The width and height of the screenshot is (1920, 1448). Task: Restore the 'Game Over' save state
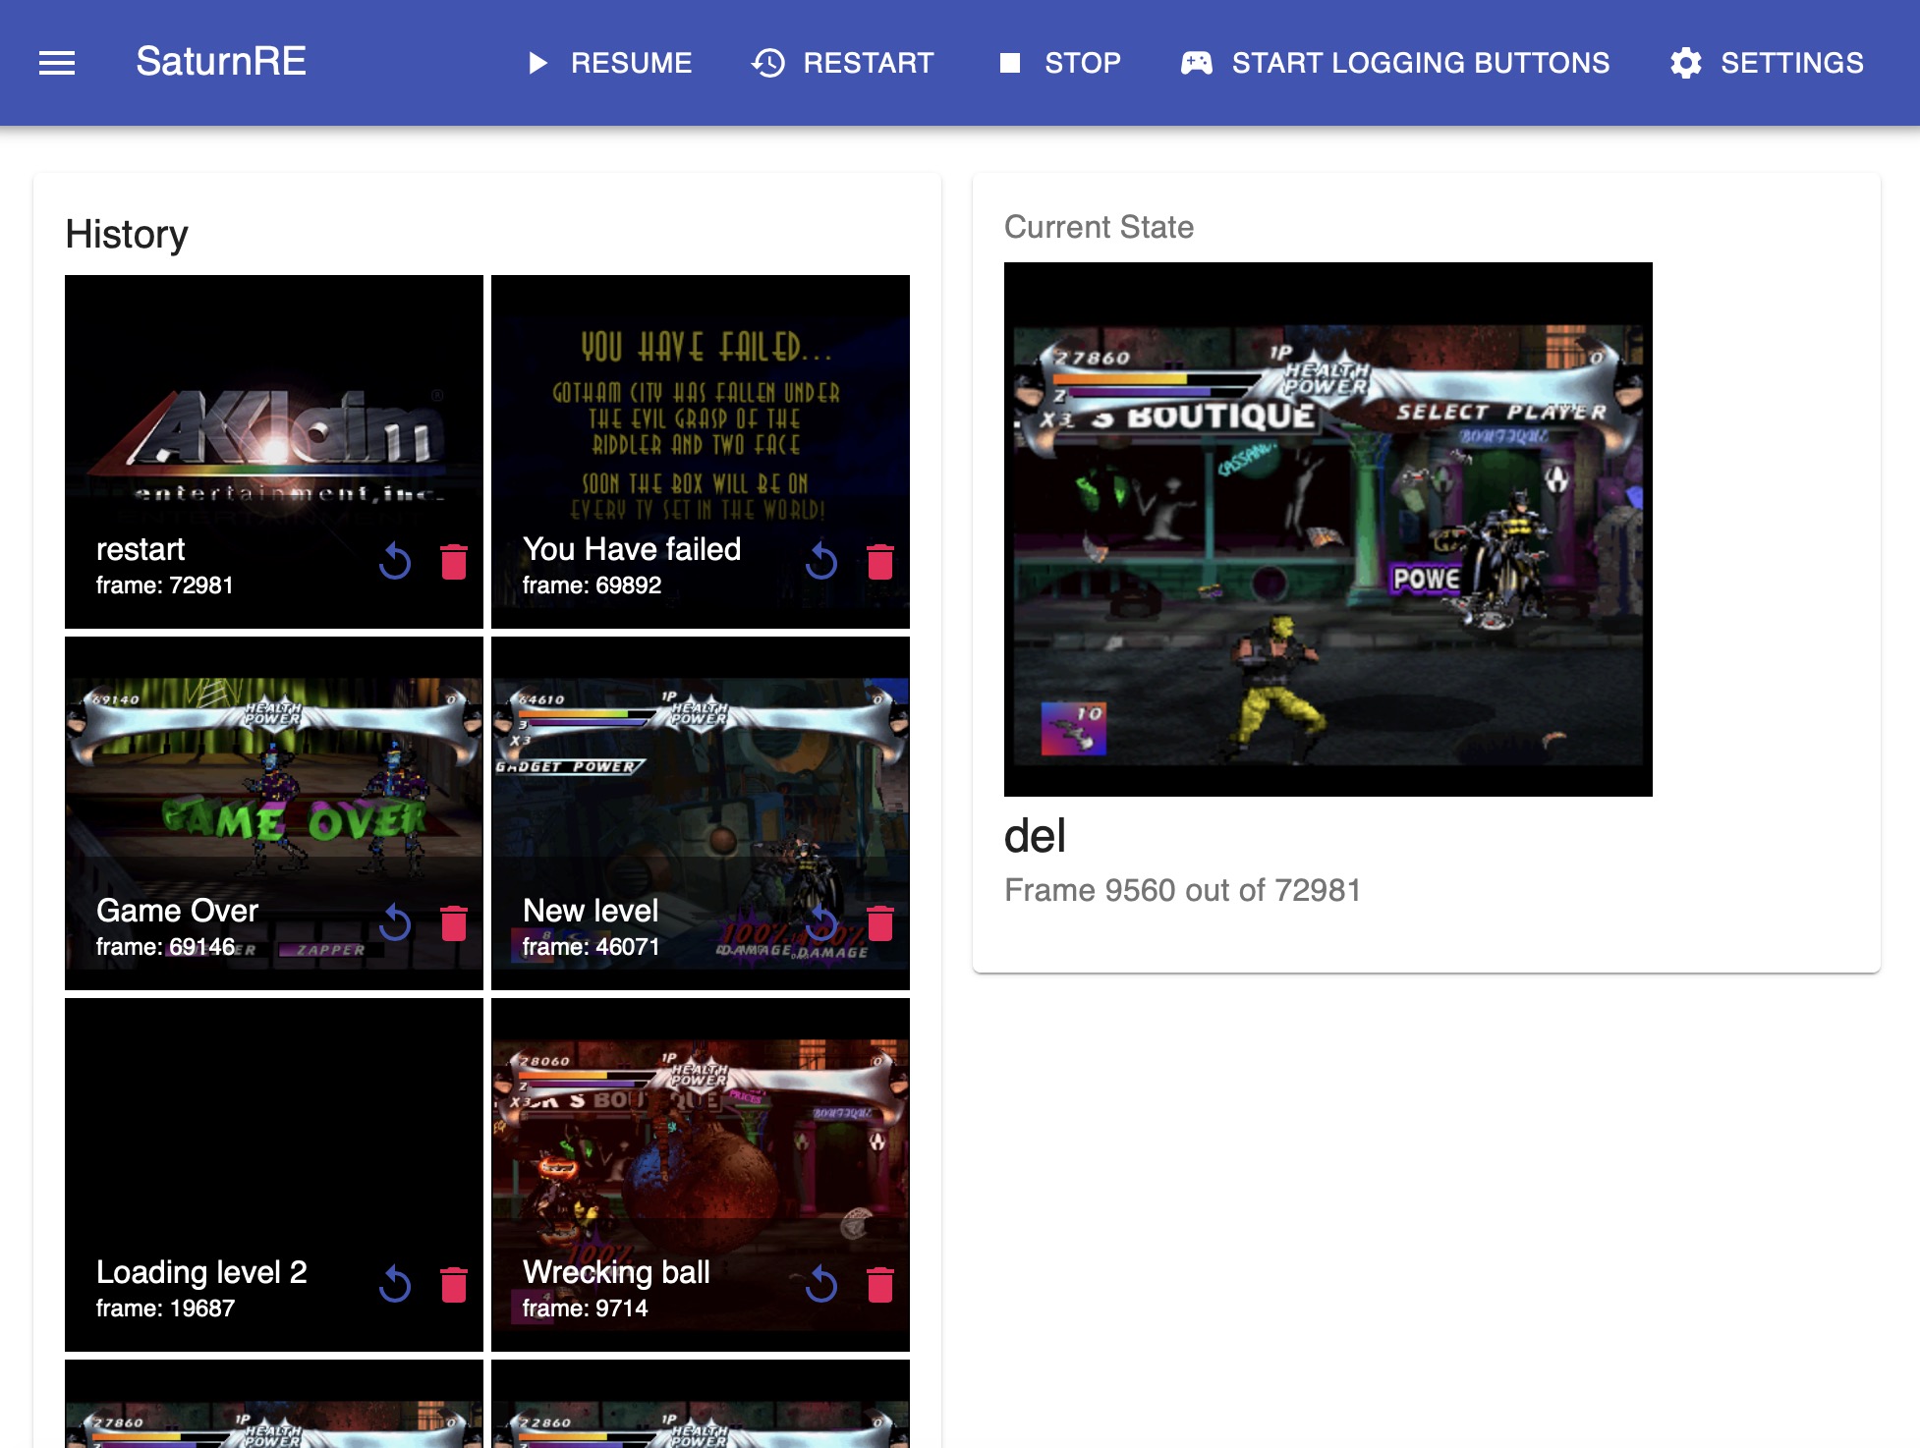(395, 923)
